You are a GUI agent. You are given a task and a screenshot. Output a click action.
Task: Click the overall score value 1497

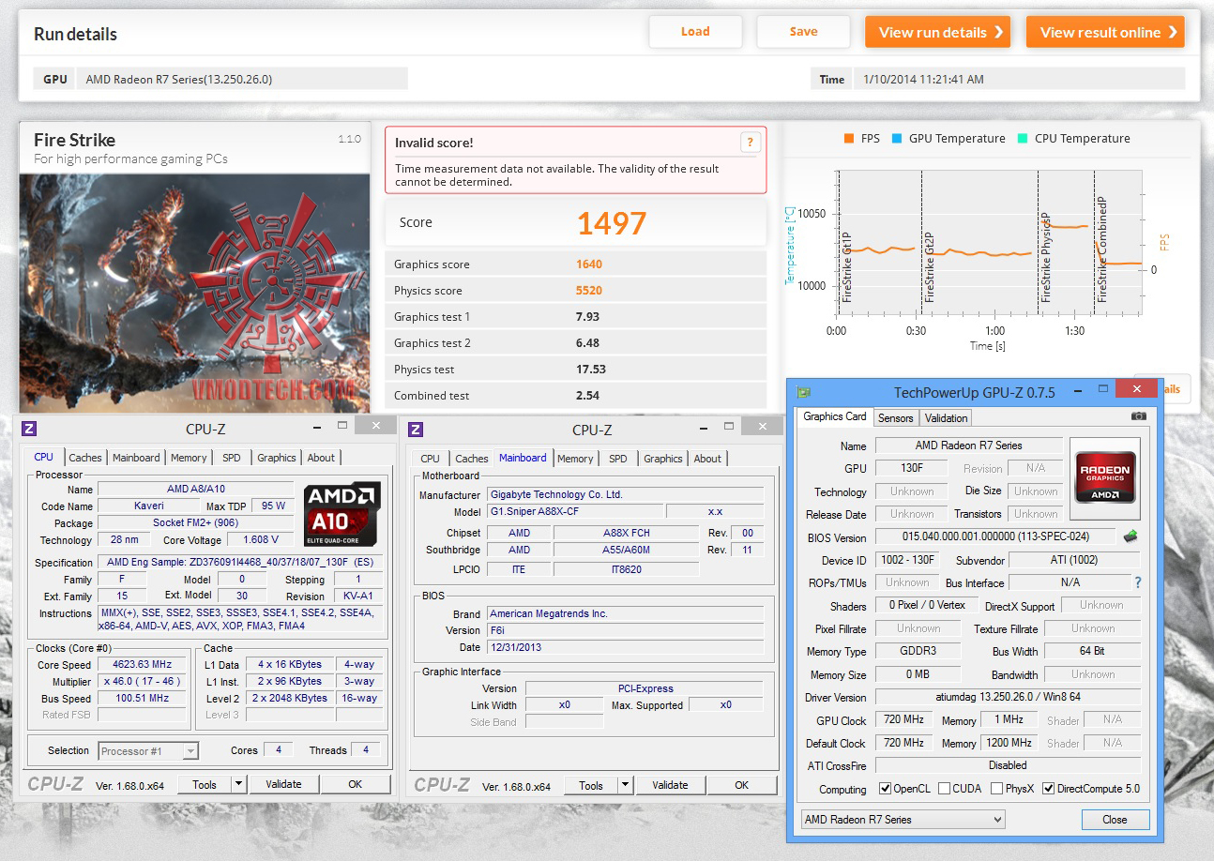click(x=612, y=223)
